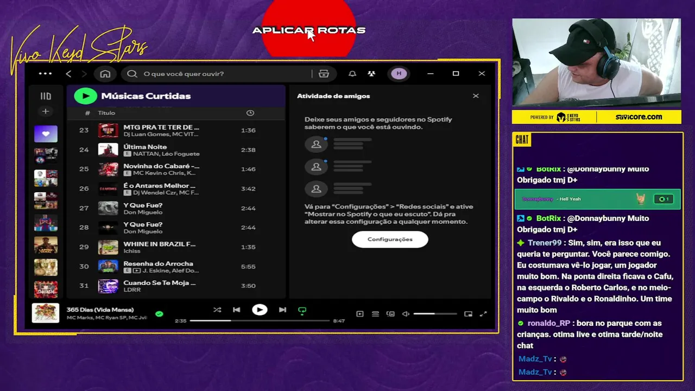
Task: Skip to the next track
Action: coord(282,310)
